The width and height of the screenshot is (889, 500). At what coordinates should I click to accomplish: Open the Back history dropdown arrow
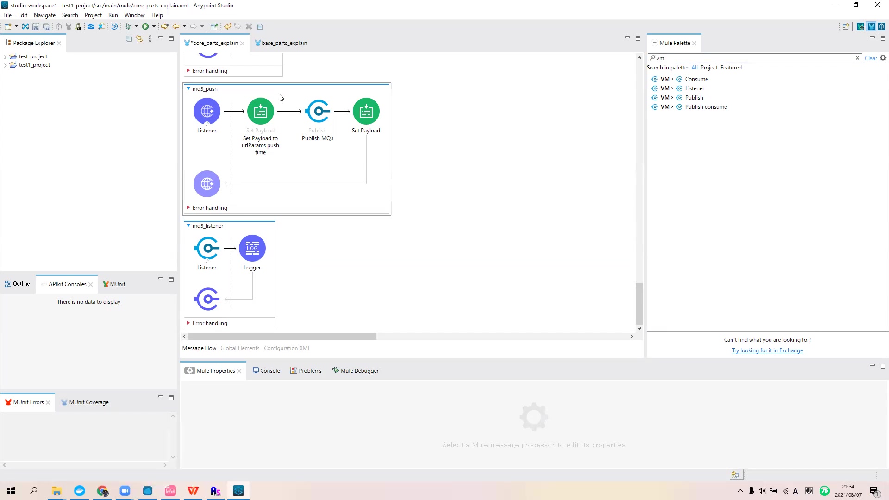tap(184, 26)
